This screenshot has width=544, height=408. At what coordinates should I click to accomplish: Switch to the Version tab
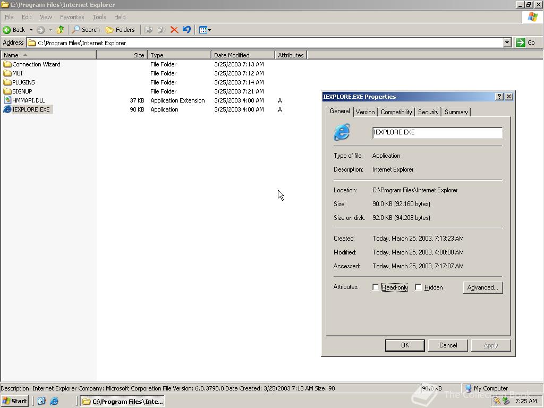365,112
